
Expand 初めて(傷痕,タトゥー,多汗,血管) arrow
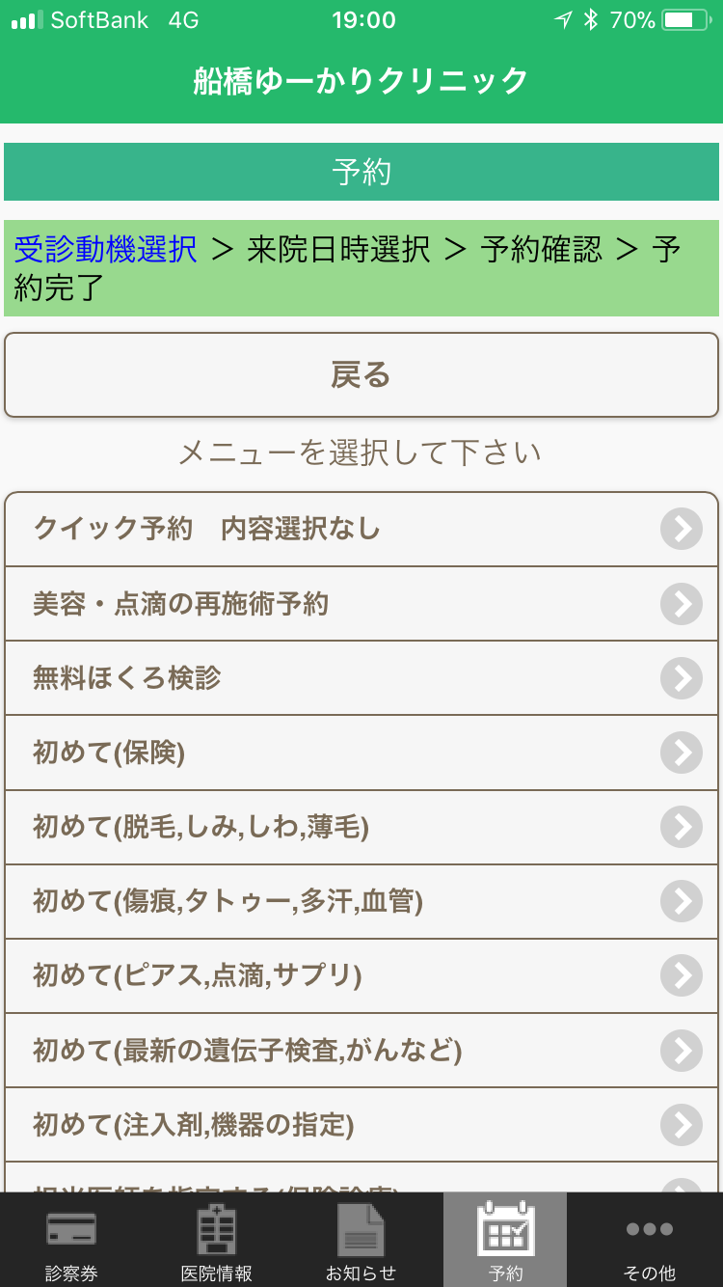(x=682, y=901)
